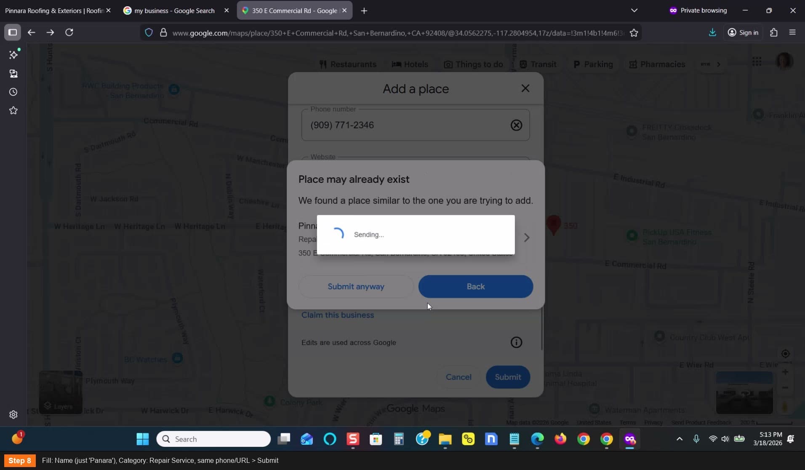The width and height of the screenshot is (805, 470).
Task: Click the Dialog scrollbar
Action: point(541,329)
